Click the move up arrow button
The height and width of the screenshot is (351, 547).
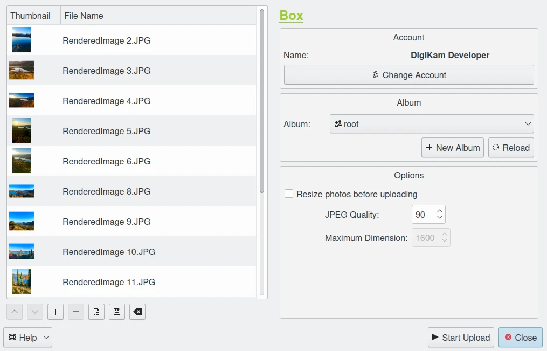pyautogui.click(x=15, y=312)
